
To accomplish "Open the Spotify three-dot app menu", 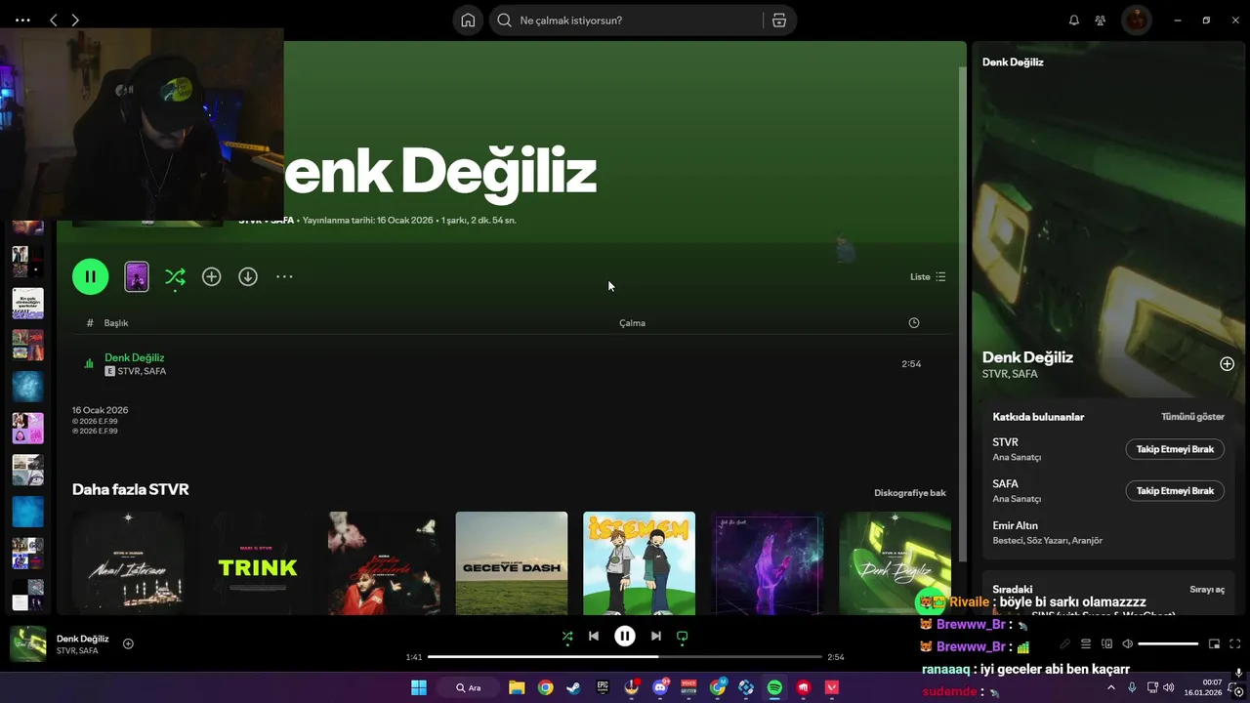I will 23,20.
